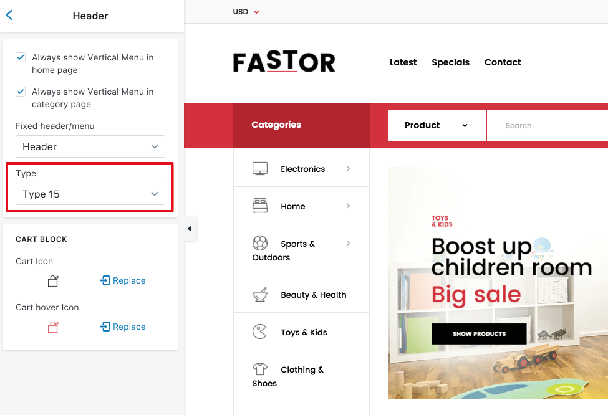Uncheck Always show Vertical Menu in home page

pos(21,57)
